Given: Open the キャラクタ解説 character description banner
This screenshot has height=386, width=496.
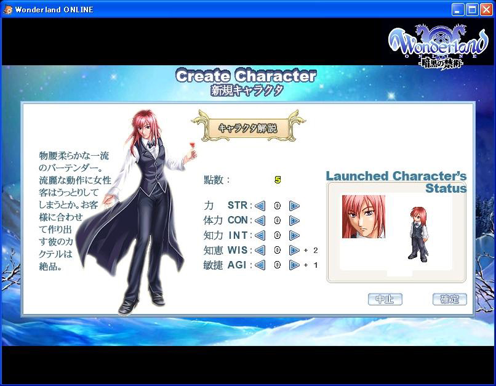Looking at the screenshot, I should tap(248, 127).
